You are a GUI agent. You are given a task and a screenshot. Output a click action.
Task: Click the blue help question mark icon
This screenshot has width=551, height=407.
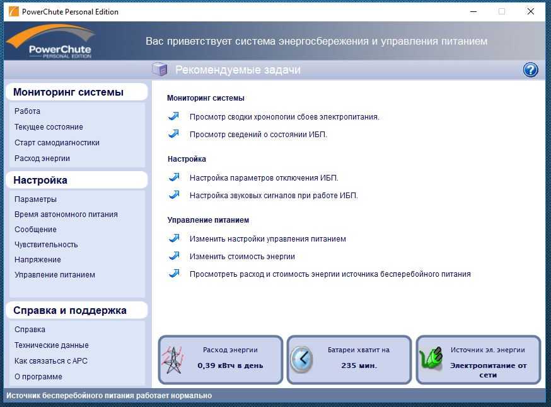pyautogui.click(x=530, y=70)
